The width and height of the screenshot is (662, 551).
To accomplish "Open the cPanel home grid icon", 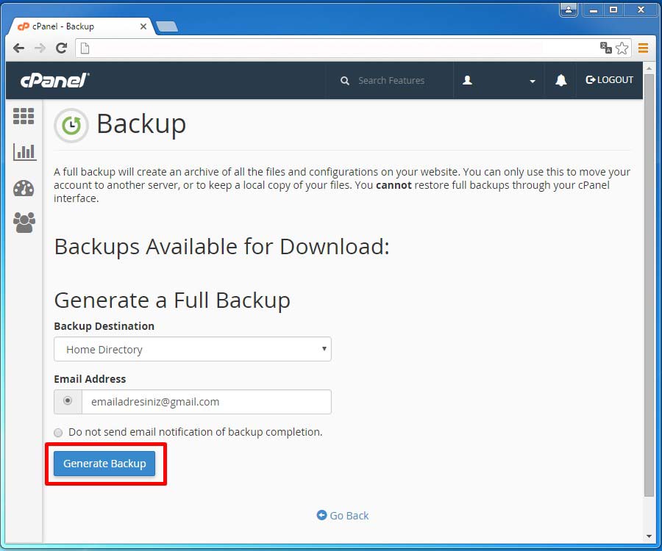I will 24,116.
